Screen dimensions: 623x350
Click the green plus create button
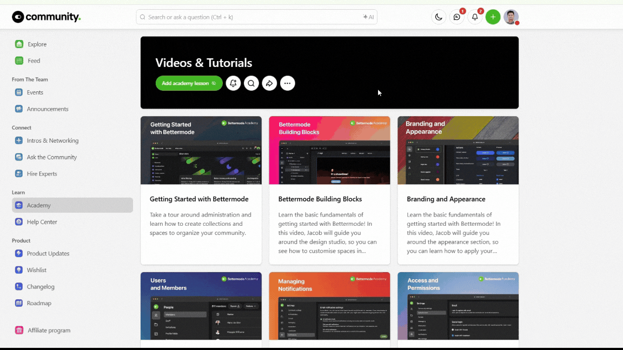493,17
